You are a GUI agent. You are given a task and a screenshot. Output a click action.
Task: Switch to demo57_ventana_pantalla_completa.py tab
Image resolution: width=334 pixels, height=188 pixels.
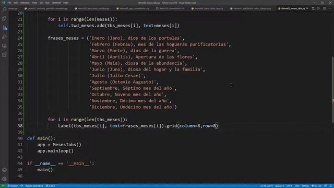pyautogui.click(x=47, y=8)
